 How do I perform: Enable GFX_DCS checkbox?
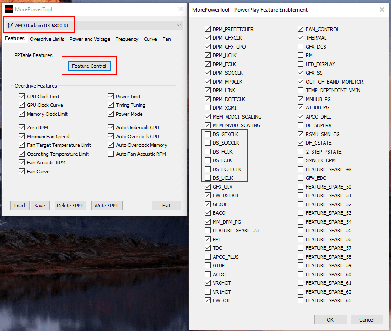[x=300, y=47]
